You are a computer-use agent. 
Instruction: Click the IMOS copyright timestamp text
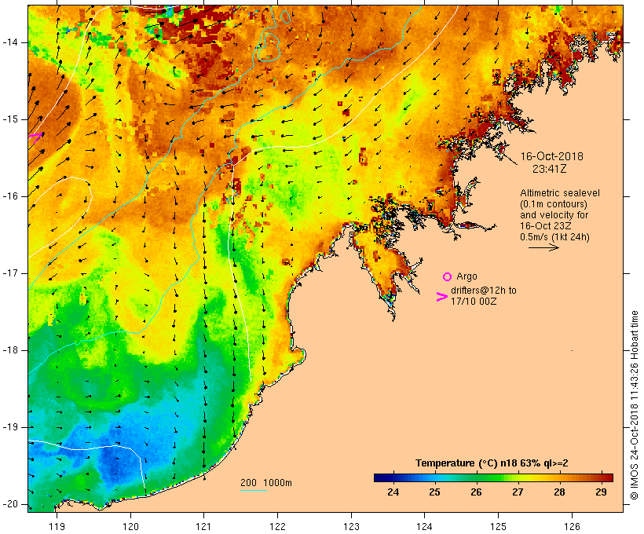click(x=635, y=404)
